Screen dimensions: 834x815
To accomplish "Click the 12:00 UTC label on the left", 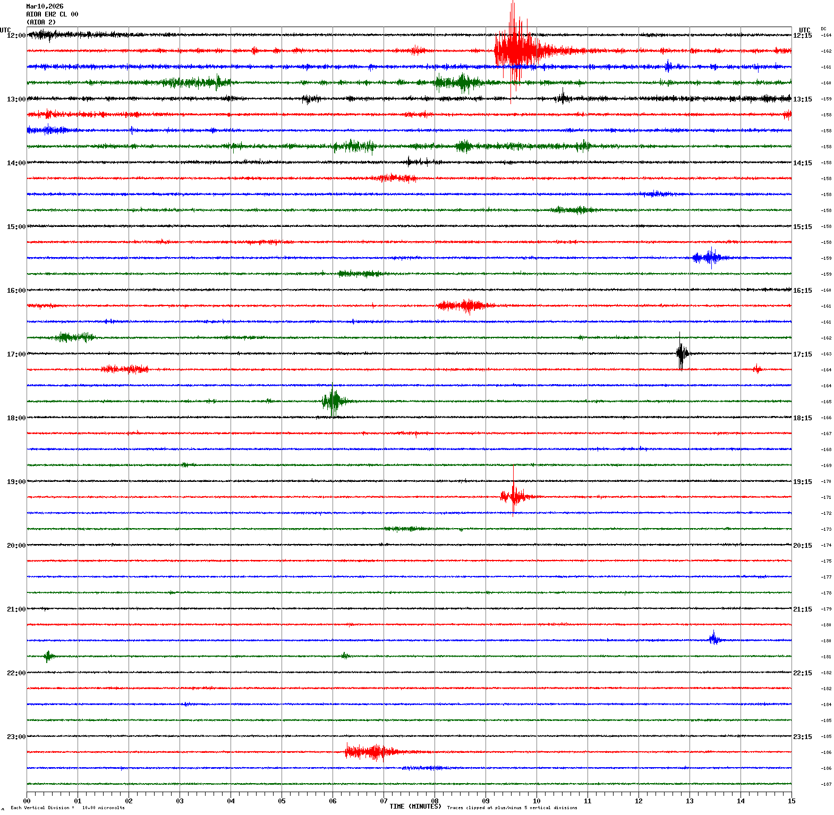I will point(16,36).
